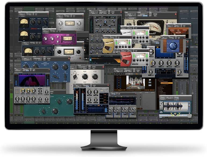Viewport: 207px width, 157px height.
Task: Click the purple compressor's VU meter
Action: click(x=67, y=38)
